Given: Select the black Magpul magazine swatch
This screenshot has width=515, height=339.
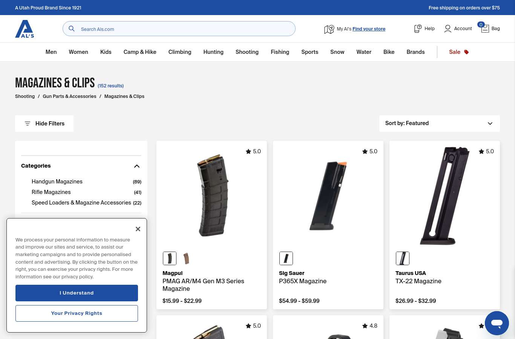Looking at the screenshot, I should click(170, 258).
